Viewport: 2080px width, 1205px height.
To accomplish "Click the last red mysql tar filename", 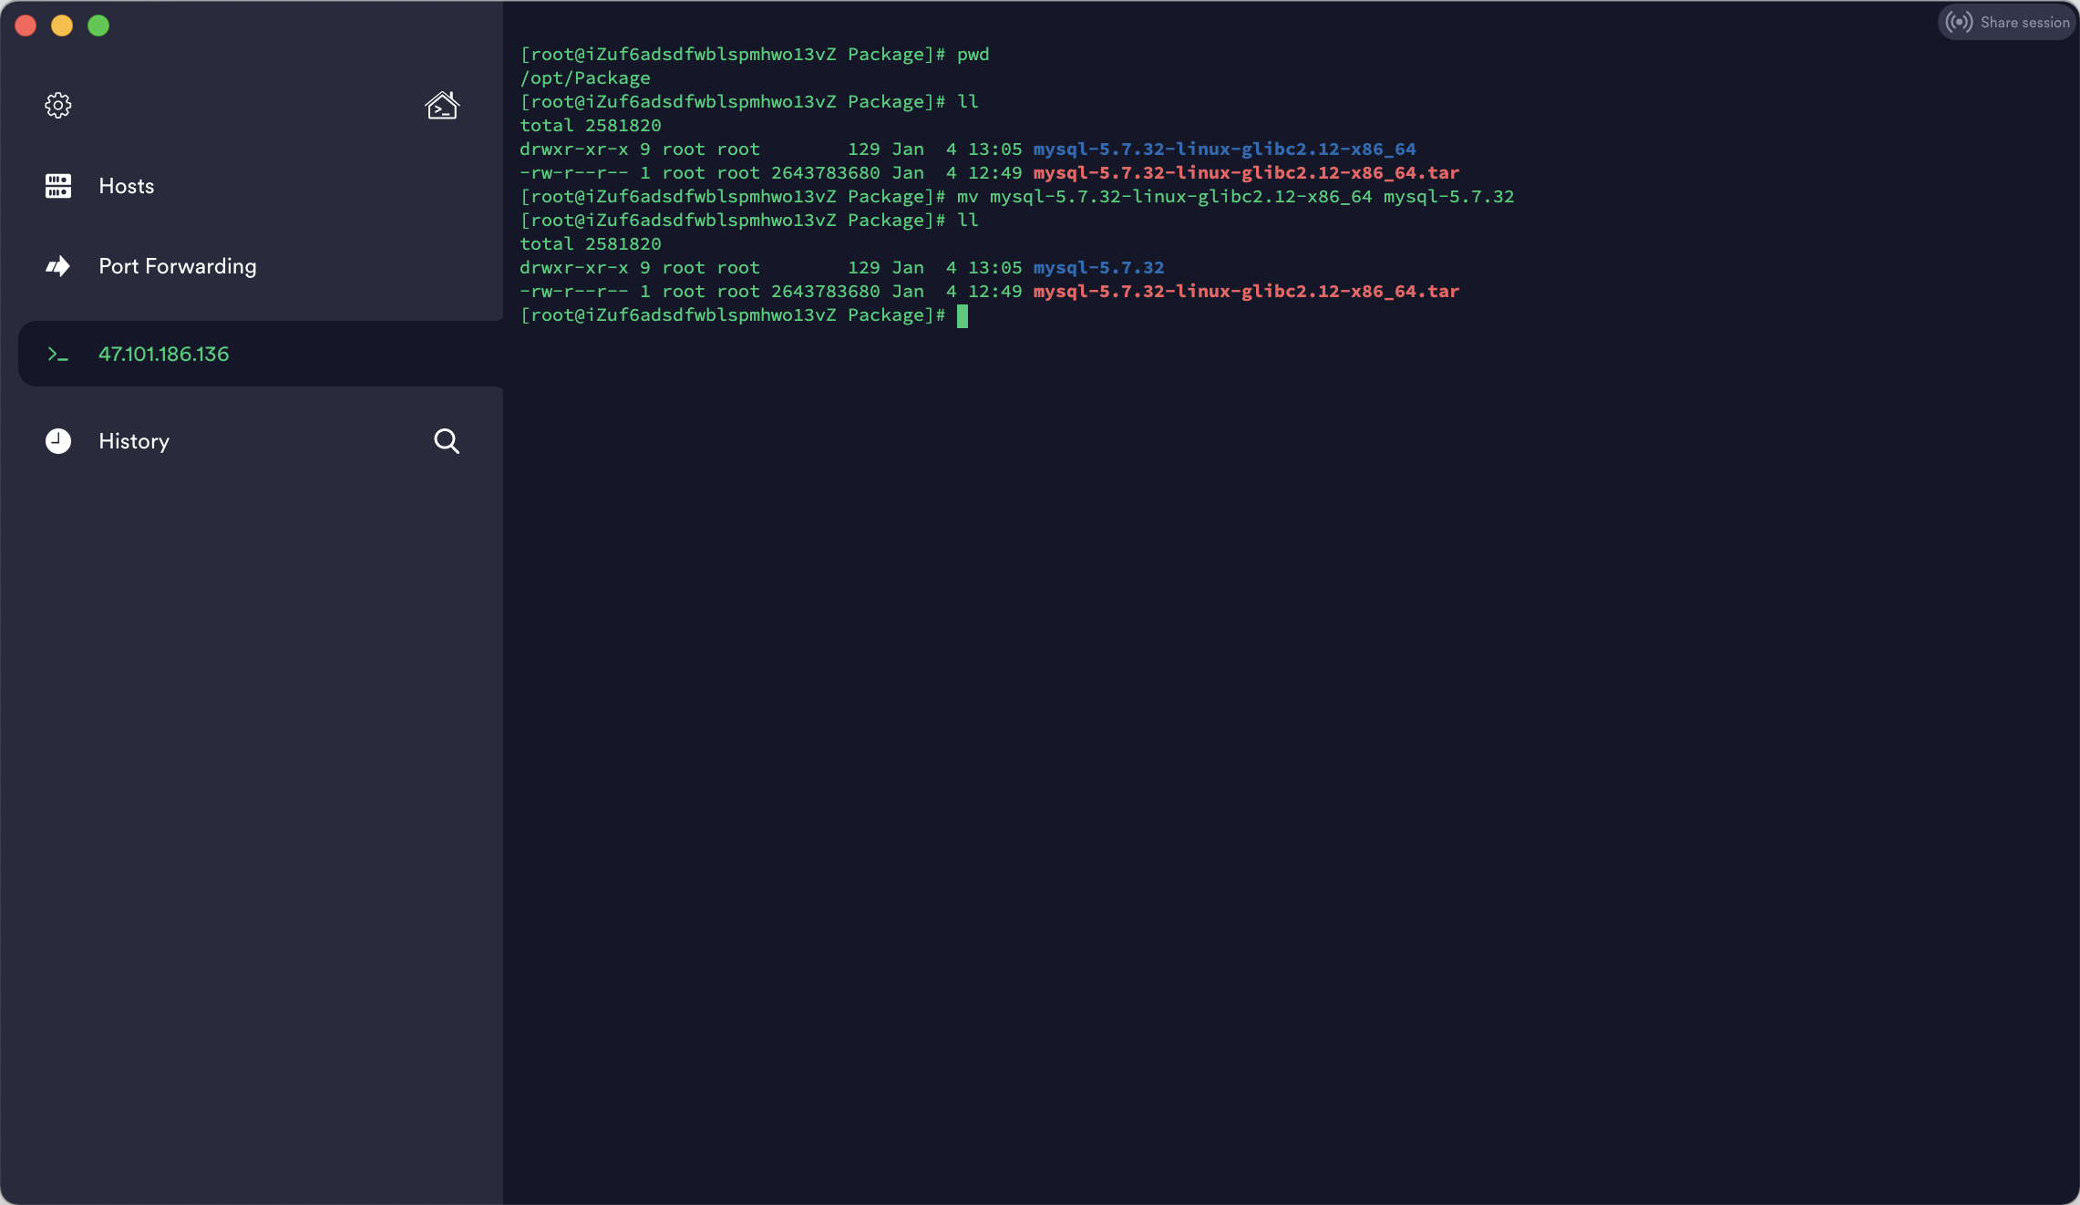I will click(x=1245, y=292).
